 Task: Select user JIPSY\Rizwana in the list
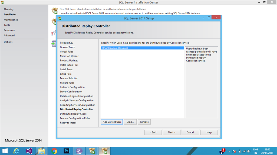click(x=142, y=48)
